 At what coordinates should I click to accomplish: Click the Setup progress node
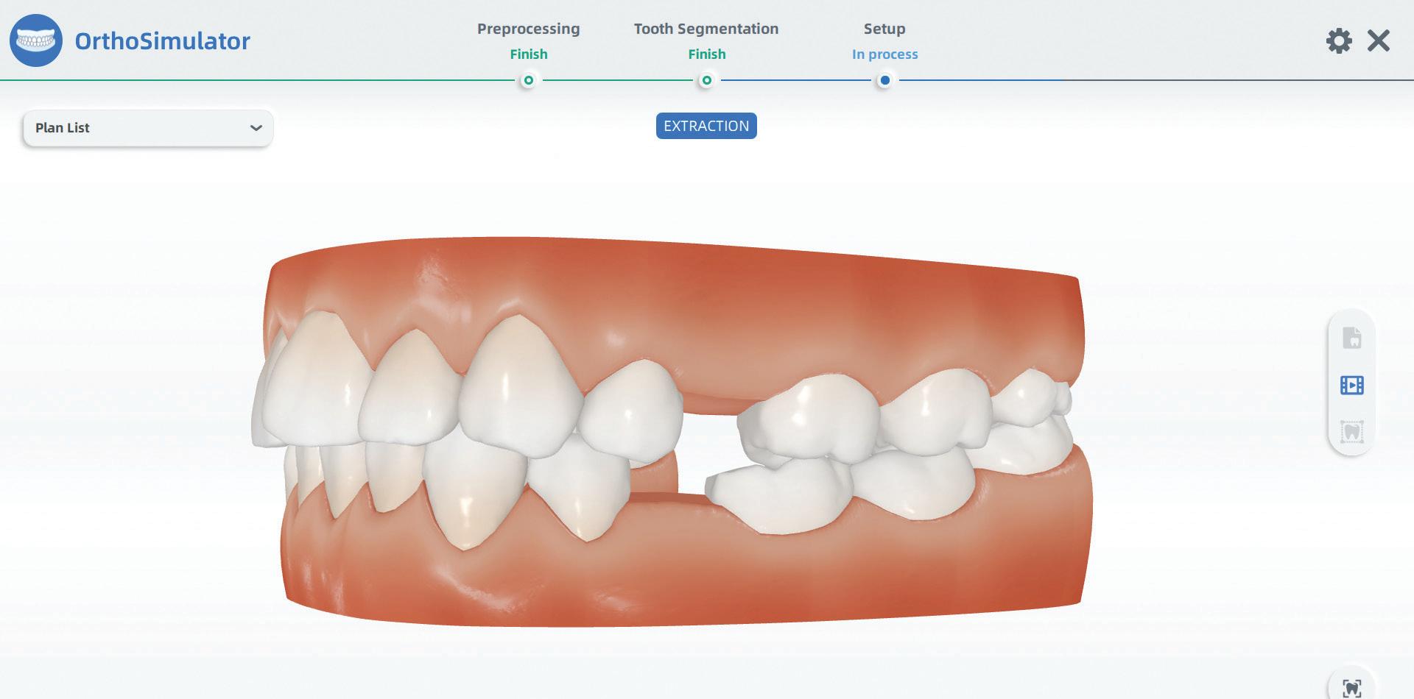884,80
